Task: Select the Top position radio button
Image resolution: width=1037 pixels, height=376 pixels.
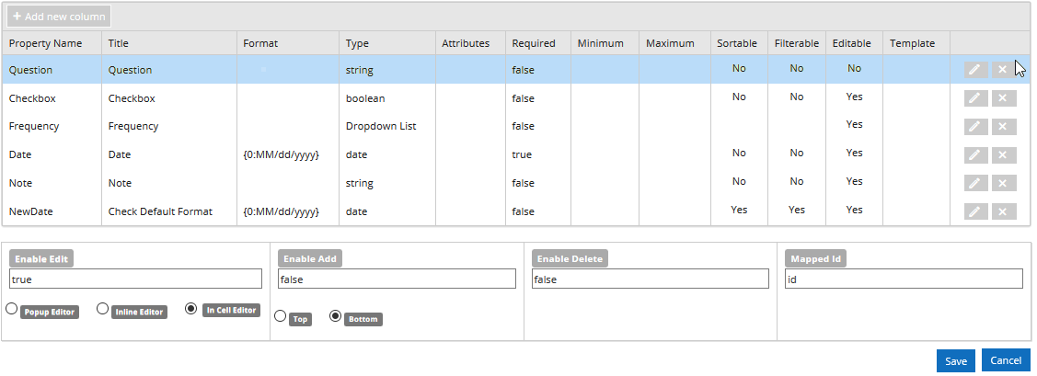Action: click(281, 316)
